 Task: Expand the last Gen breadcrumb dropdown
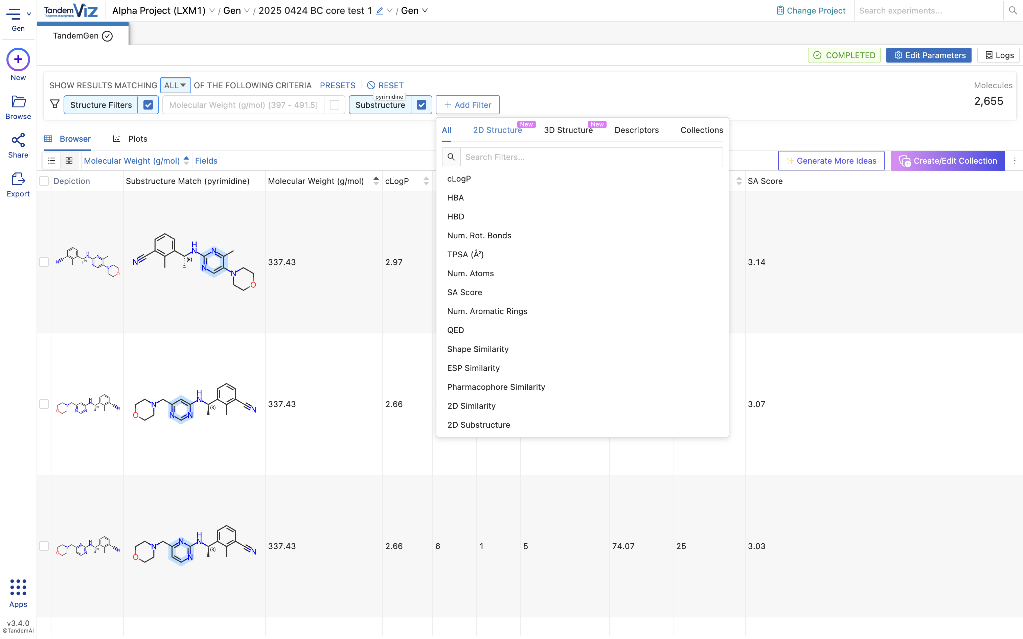pyautogui.click(x=425, y=10)
